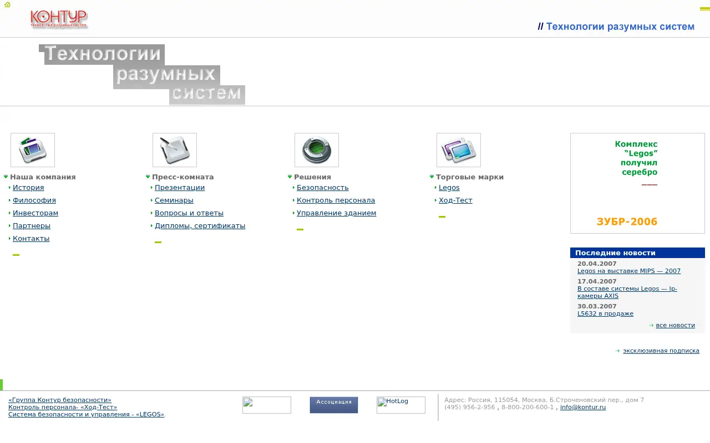Click the HotLog counter image

pyautogui.click(x=401, y=405)
